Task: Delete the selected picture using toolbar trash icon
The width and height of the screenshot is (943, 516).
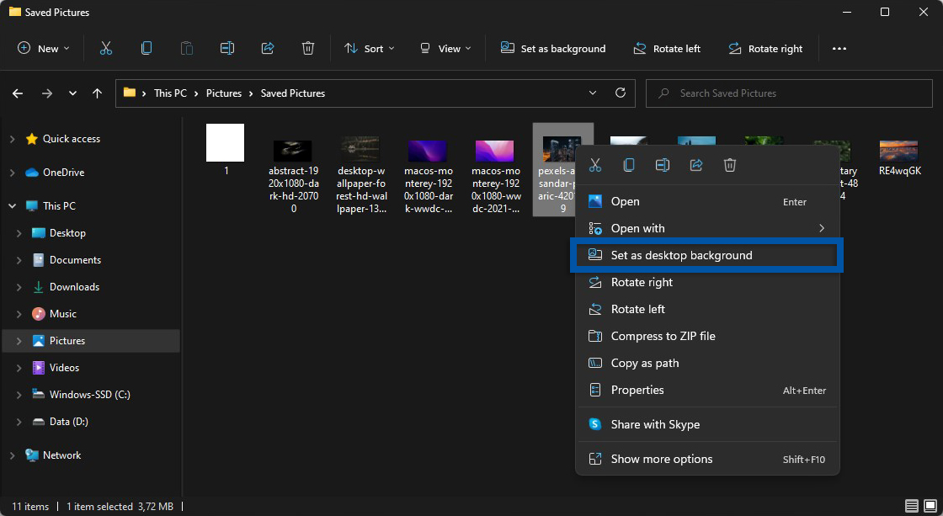Action: pyautogui.click(x=308, y=48)
